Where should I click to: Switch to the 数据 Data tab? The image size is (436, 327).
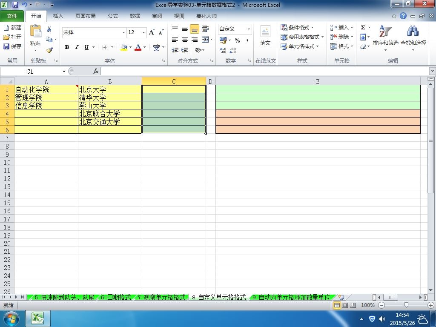135,16
